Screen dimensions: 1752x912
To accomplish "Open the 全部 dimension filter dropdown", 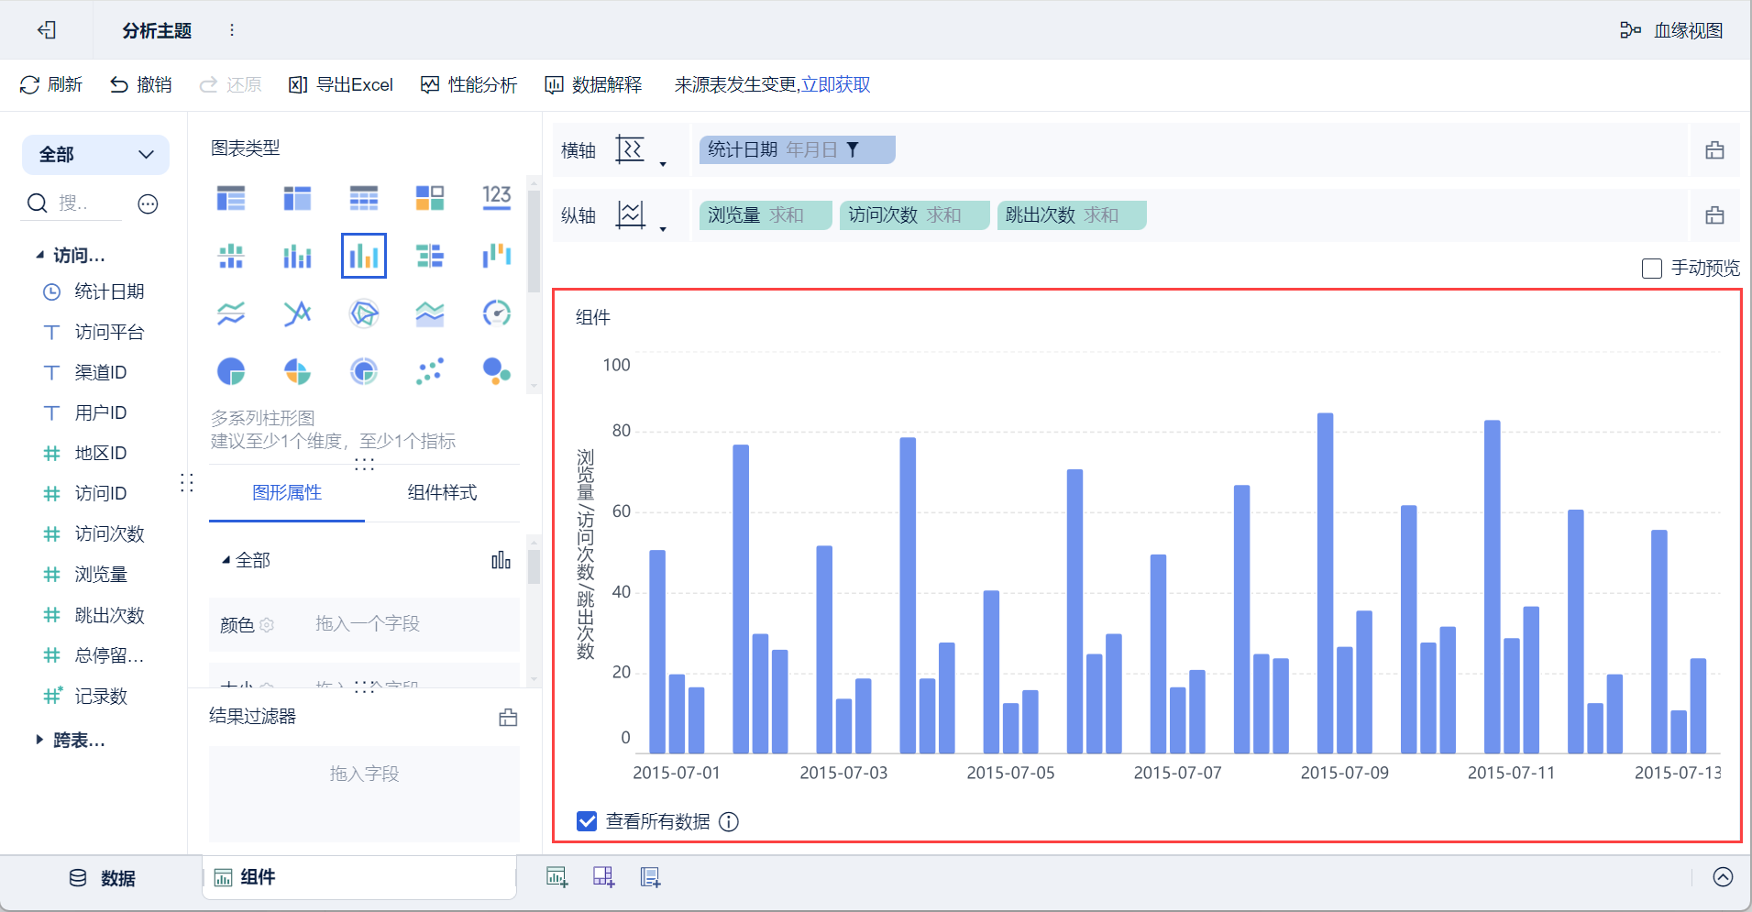I will [95, 154].
